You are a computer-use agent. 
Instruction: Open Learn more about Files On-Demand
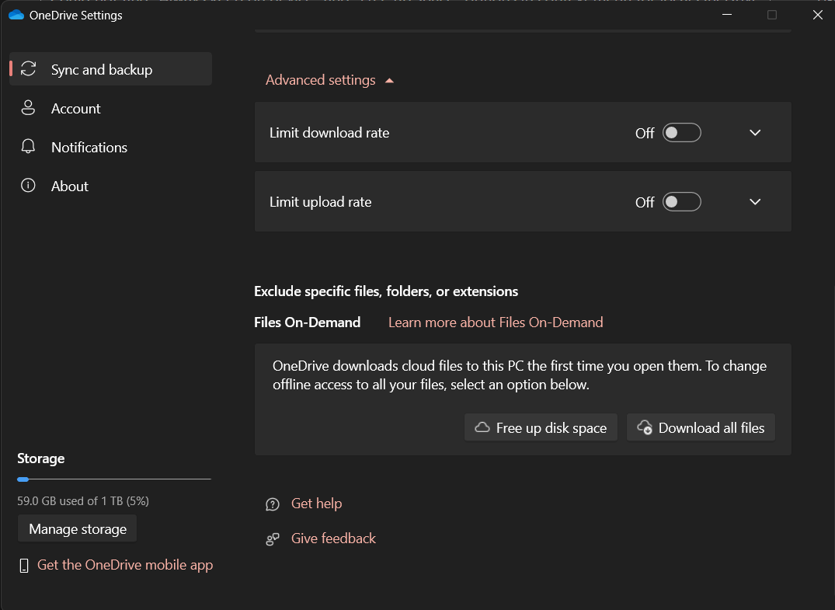(496, 322)
